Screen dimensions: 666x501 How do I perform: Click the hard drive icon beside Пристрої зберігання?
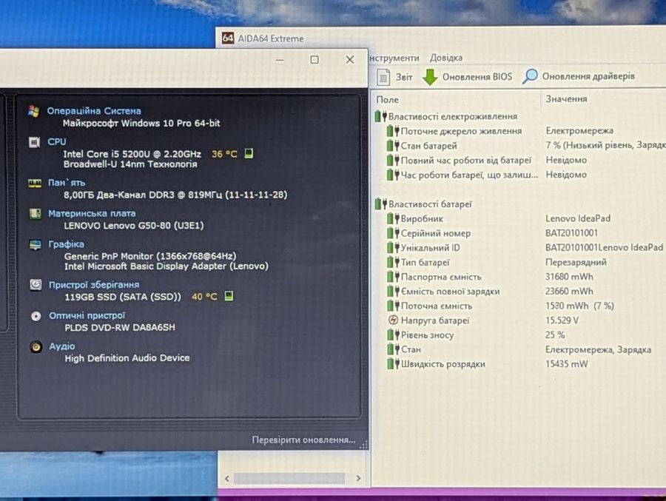36,285
